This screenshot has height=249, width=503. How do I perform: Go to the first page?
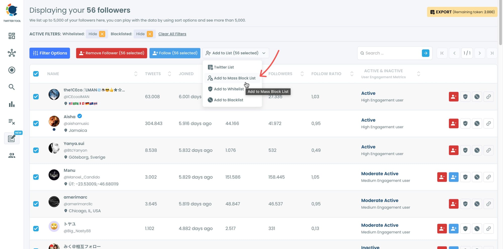tap(442, 53)
